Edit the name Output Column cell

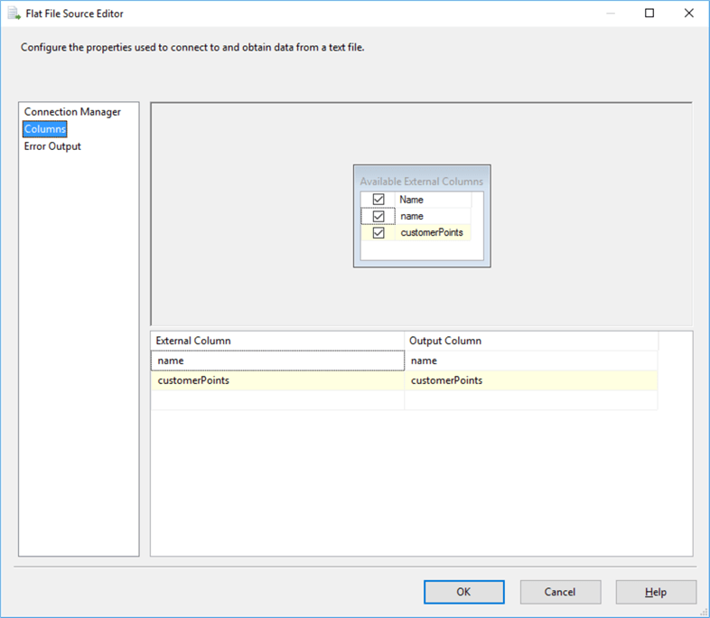pyautogui.click(x=531, y=360)
